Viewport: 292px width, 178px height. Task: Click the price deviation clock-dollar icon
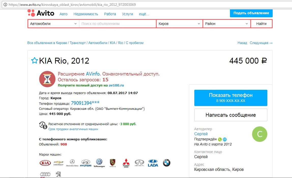pos(43,125)
